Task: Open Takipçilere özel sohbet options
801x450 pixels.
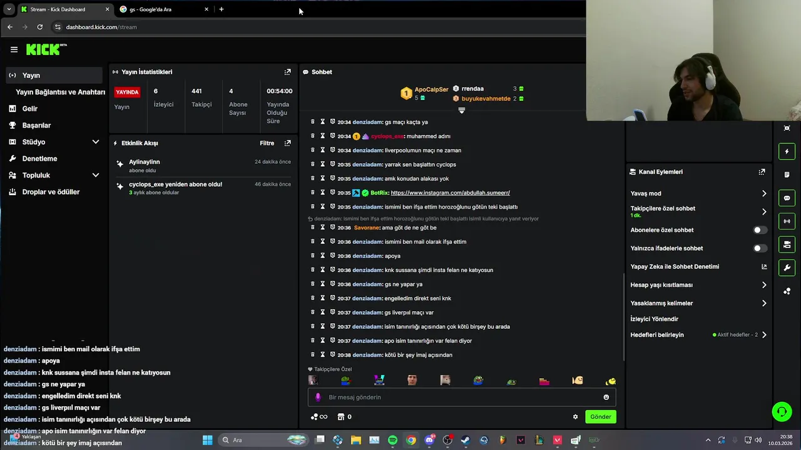Action: (x=764, y=212)
